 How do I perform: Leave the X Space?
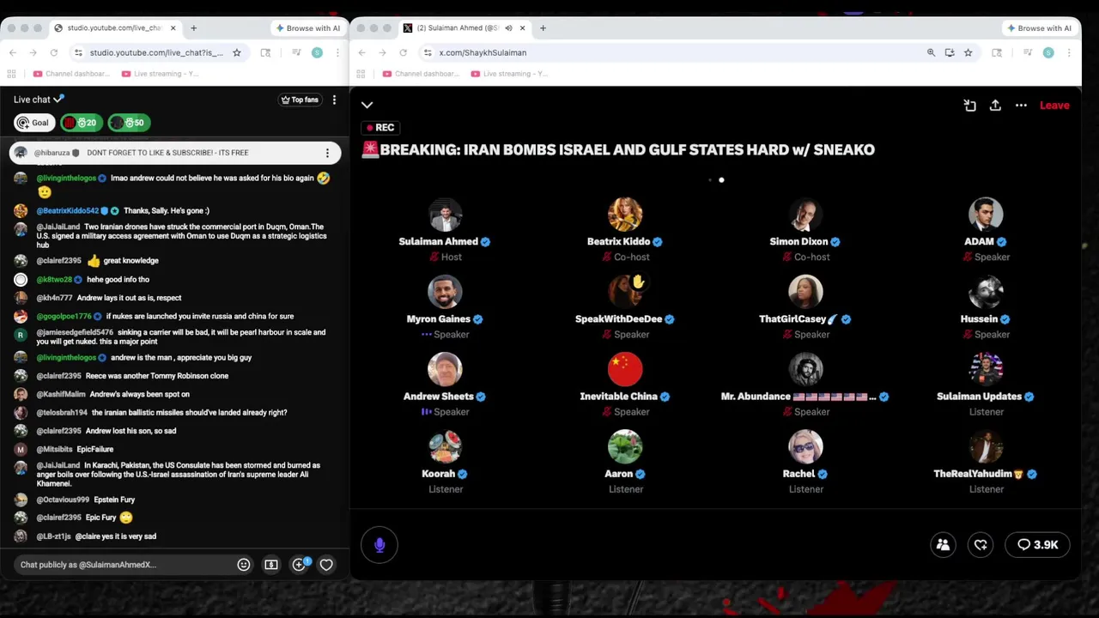point(1054,106)
